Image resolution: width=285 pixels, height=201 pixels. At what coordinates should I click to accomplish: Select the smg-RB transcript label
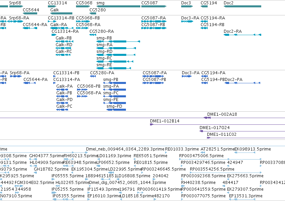click(x=104, y=38)
